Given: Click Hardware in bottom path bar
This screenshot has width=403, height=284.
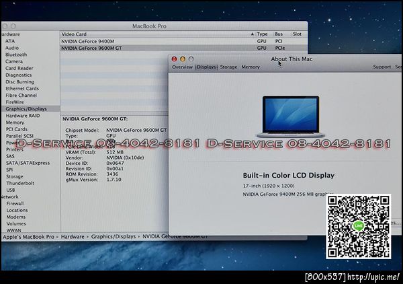Looking at the screenshot, I should (x=73, y=237).
